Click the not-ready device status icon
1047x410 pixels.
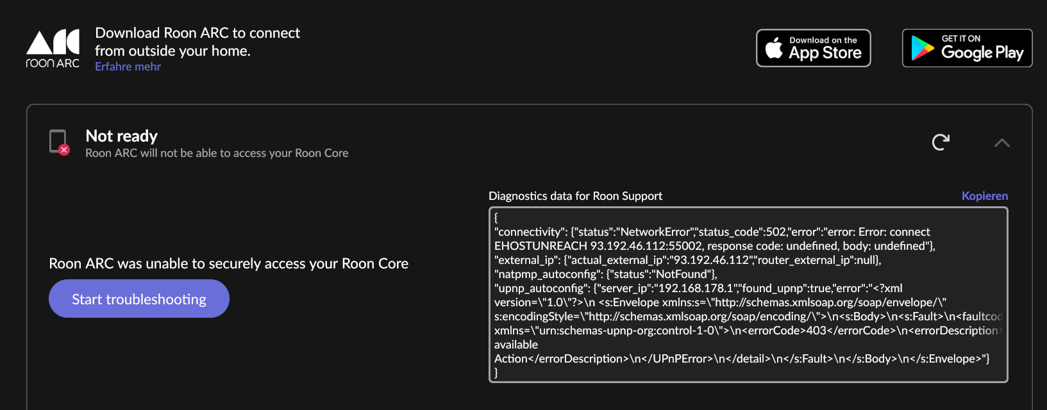59,142
